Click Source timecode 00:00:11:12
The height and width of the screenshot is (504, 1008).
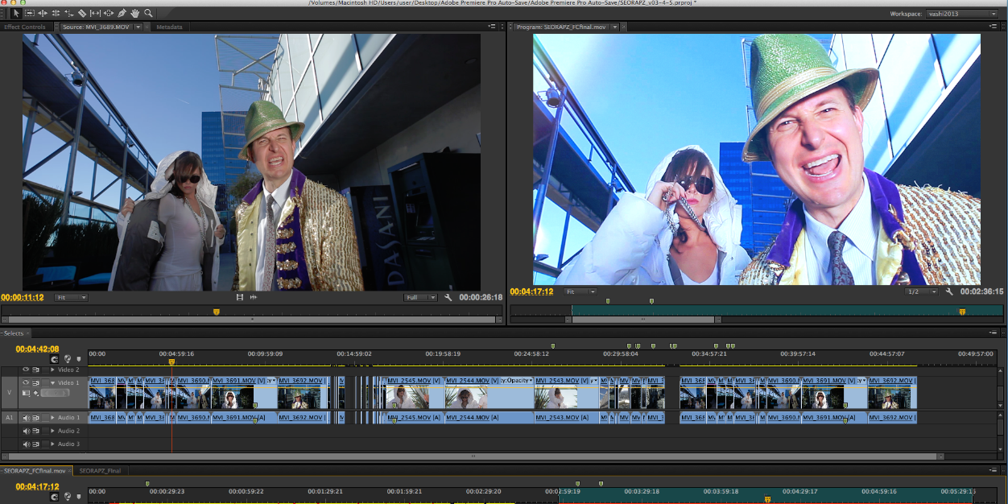(23, 297)
